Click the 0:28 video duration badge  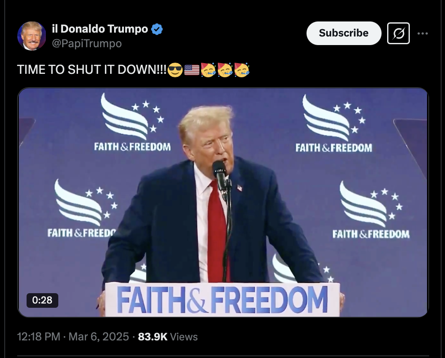pos(42,300)
